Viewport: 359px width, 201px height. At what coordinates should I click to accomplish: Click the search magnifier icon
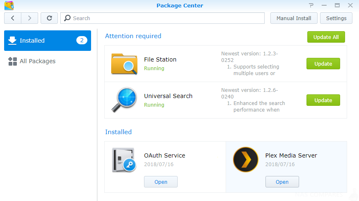coord(67,18)
